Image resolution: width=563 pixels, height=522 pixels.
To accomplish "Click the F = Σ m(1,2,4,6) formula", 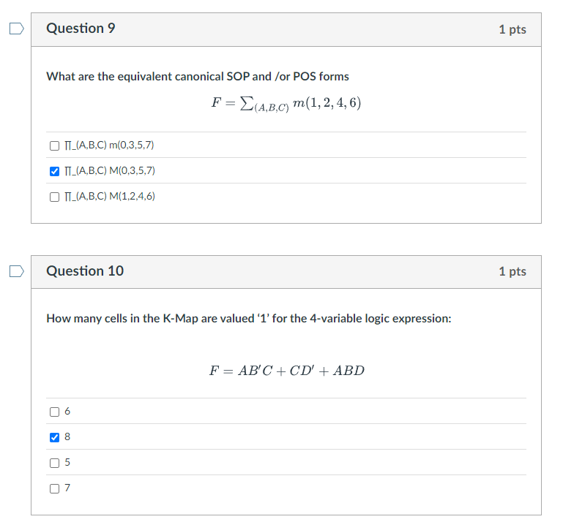I will pos(286,104).
